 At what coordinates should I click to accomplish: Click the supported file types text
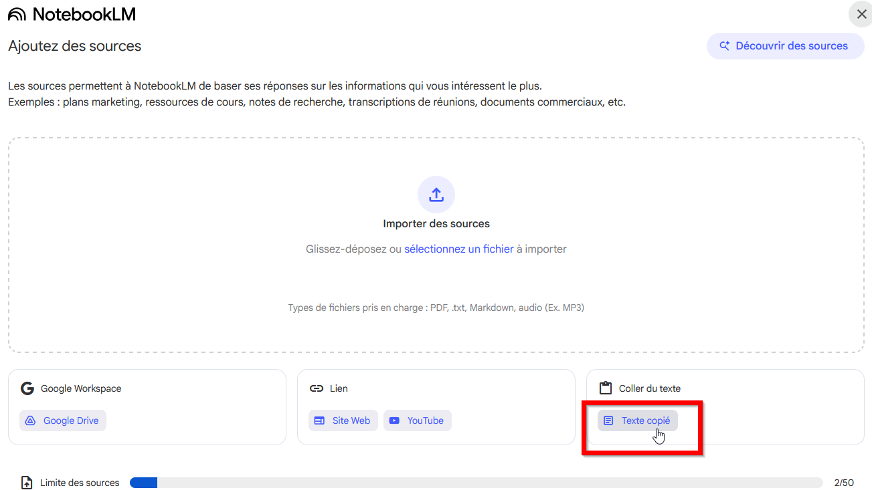(x=436, y=308)
